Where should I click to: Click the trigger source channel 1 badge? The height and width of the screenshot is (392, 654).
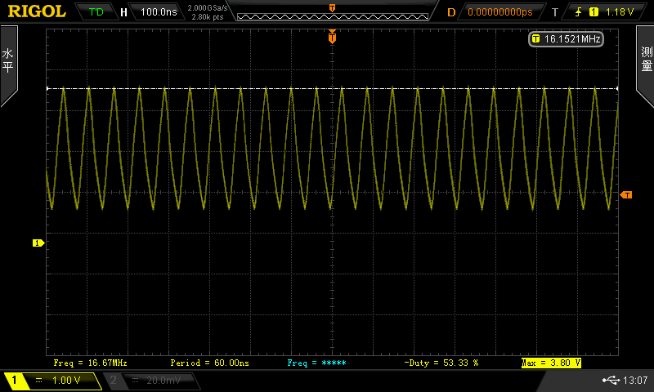[x=594, y=11]
